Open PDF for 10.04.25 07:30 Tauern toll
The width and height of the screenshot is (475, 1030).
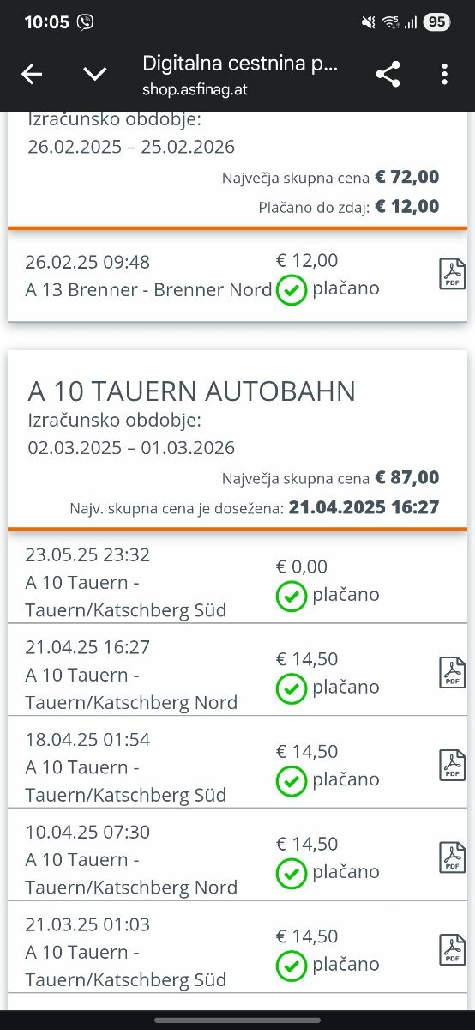pos(452,857)
